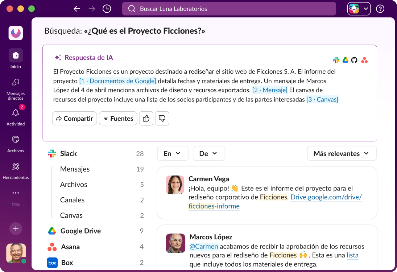Click the plus button to create something new
Image resolution: width=397 pixels, height=272 pixels.
16,228
